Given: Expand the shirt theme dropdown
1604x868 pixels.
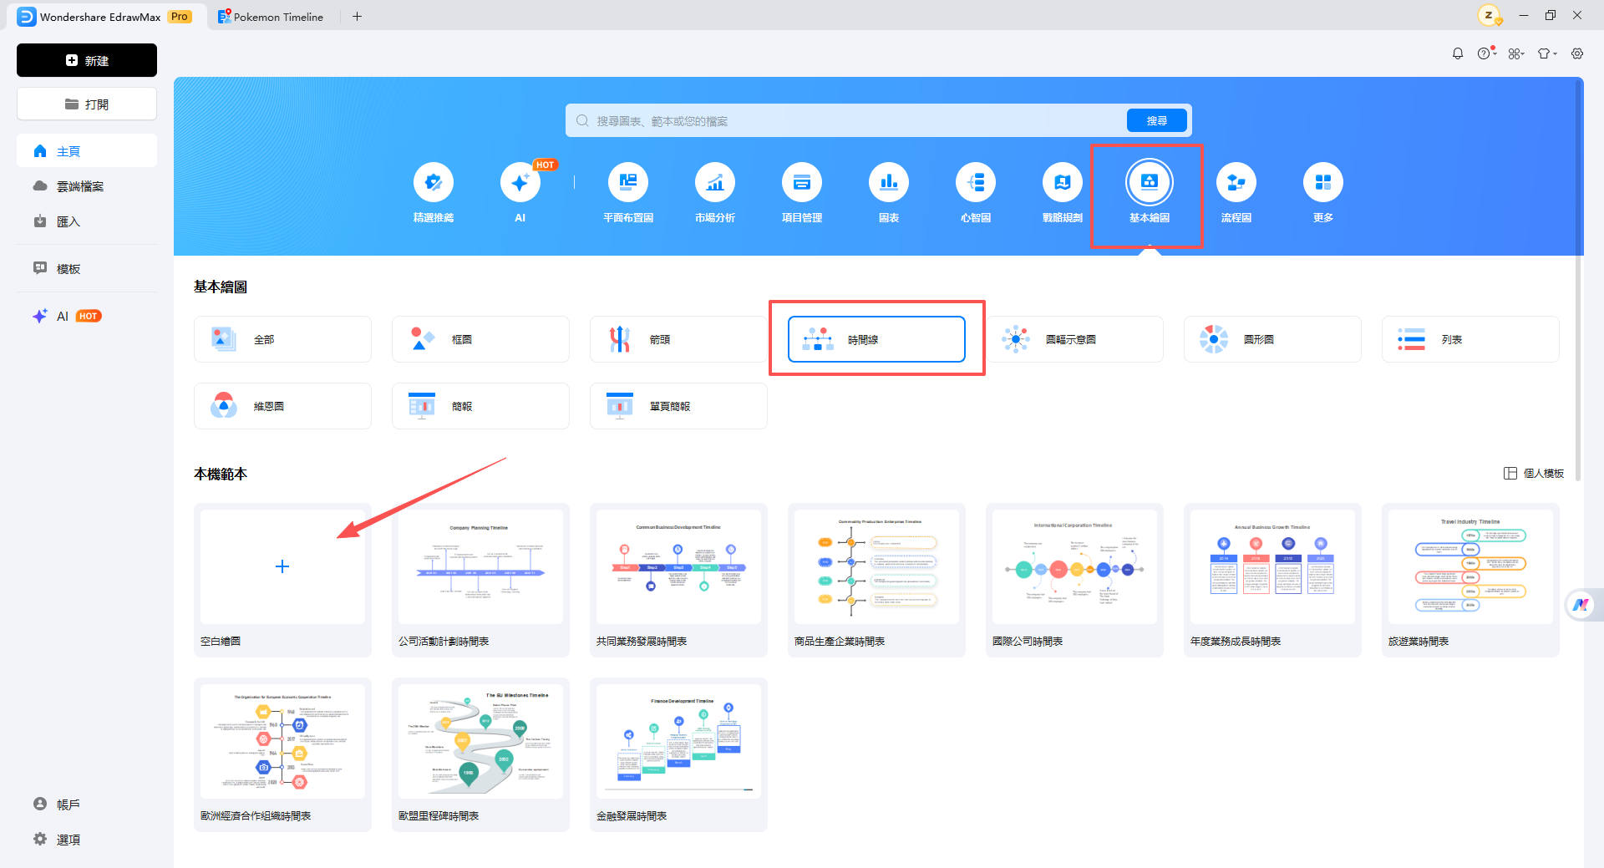Looking at the screenshot, I should [1547, 53].
